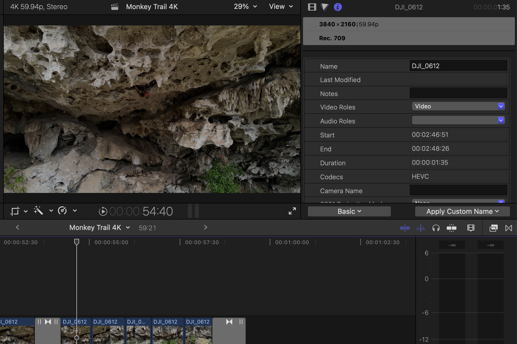Open the 29% zoom level menu
Viewport: 517px width, 344px height.
tap(245, 7)
